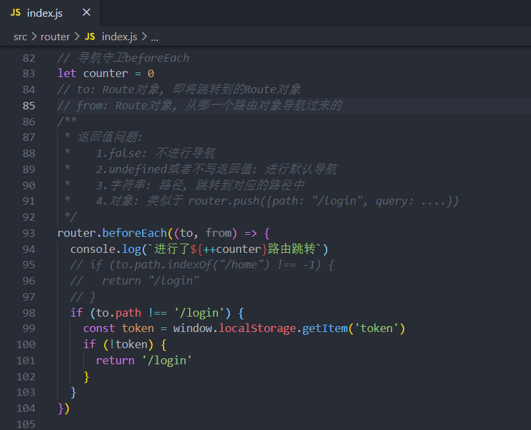The height and width of the screenshot is (430, 531).
Task: Click 'console.log' on line 94
Action: (106, 249)
